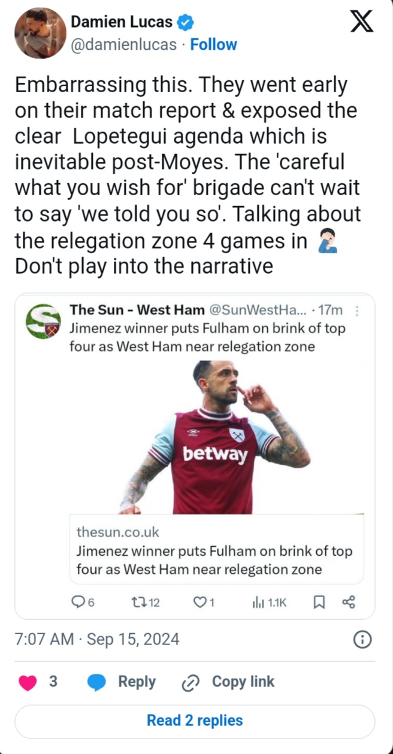Click the @damienlucas handle
The image size is (393, 754).
pyautogui.click(x=123, y=45)
